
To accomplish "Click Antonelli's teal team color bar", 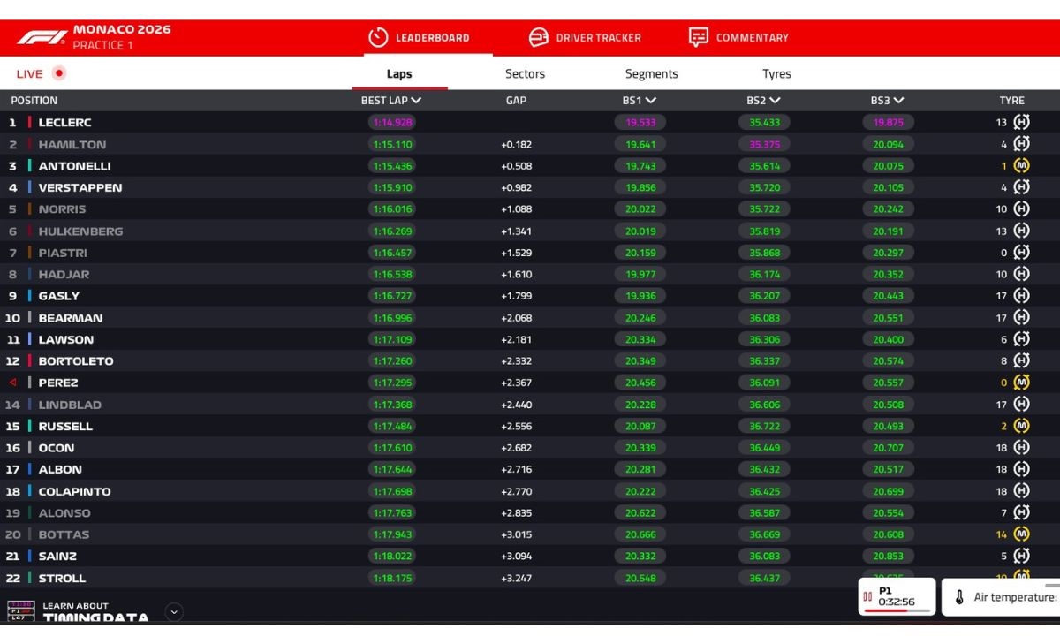I will [x=29, y=166].
